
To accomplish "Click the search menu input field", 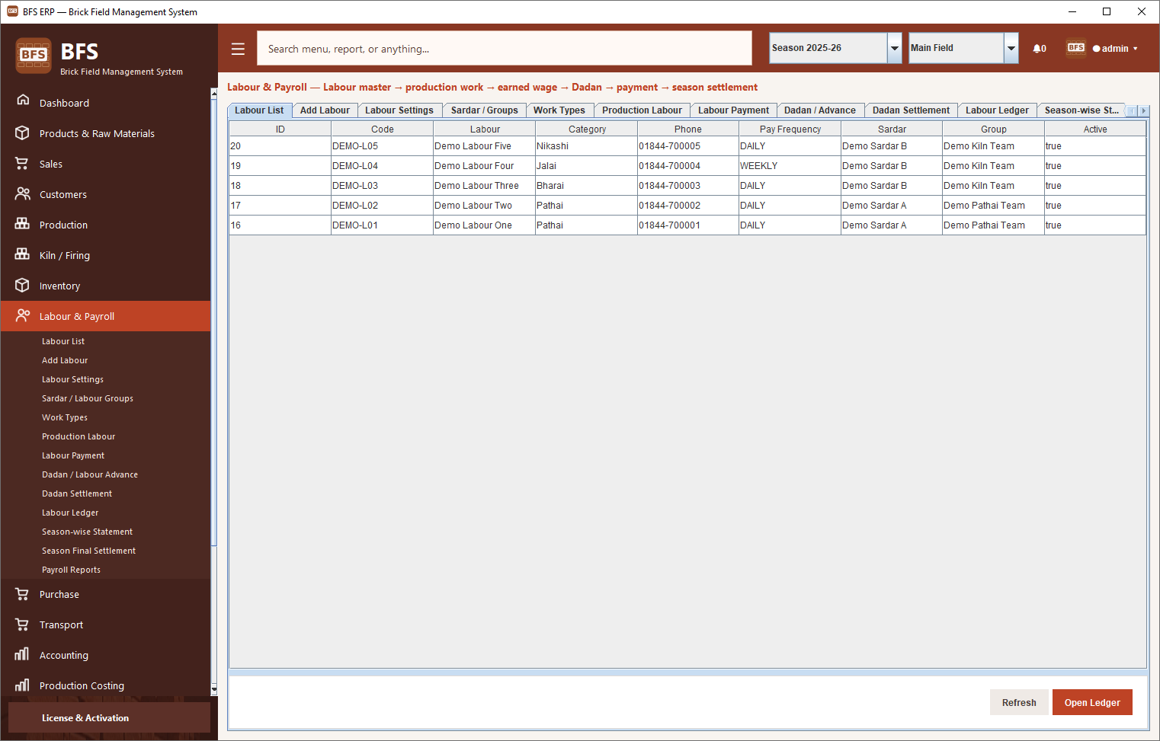I will pyautogui.click(x=505, y=49).
